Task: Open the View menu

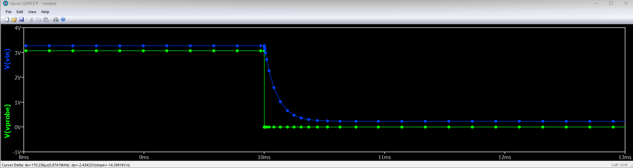Action: click(32, 12)
